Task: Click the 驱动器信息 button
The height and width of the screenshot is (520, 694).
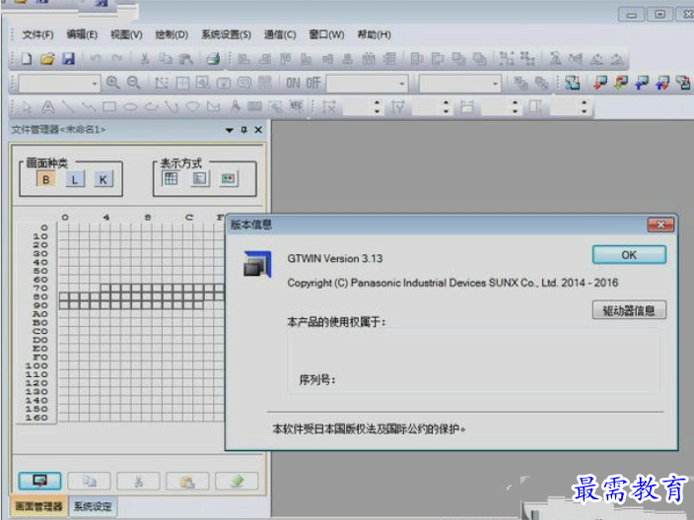Action: [629, 310]
